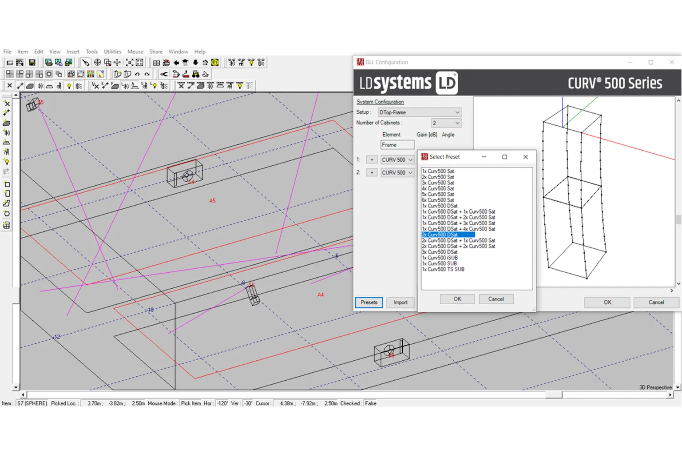682x454 pixels.
Task: Click the "3D Perspective" label in the view
Action: click(x=655, y=387)
